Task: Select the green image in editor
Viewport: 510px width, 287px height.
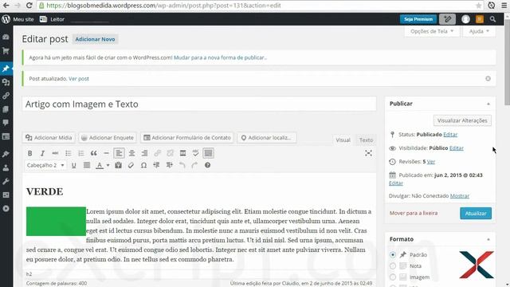Action: [x=56, y=222]
